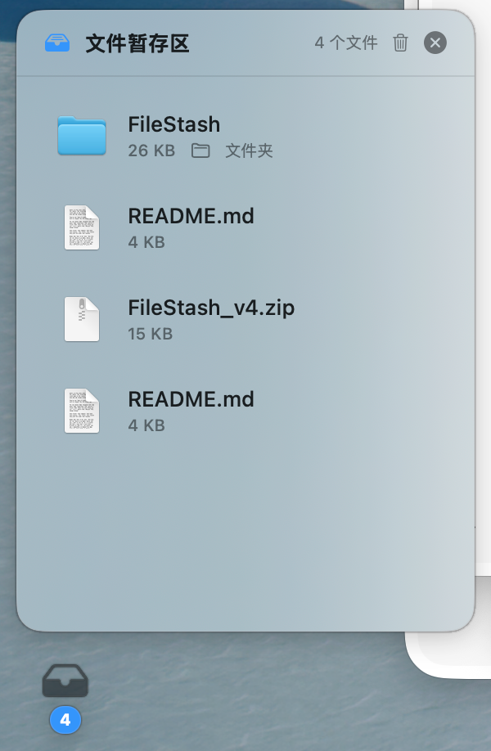Select the FileStash folder name

(173, 124)
